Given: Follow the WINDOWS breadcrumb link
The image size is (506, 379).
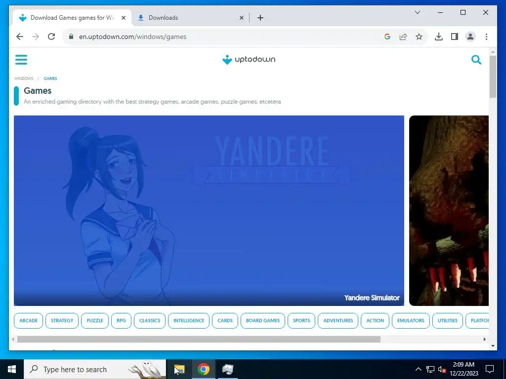Looking at the screenshot, I should (x=24, y=78).
